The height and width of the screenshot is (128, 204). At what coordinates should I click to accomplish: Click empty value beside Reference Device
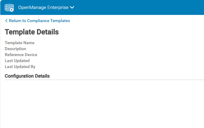(x=75, y=55)
